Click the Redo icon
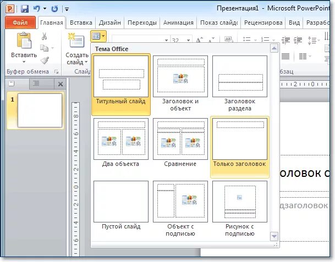 tap(54, 9)
